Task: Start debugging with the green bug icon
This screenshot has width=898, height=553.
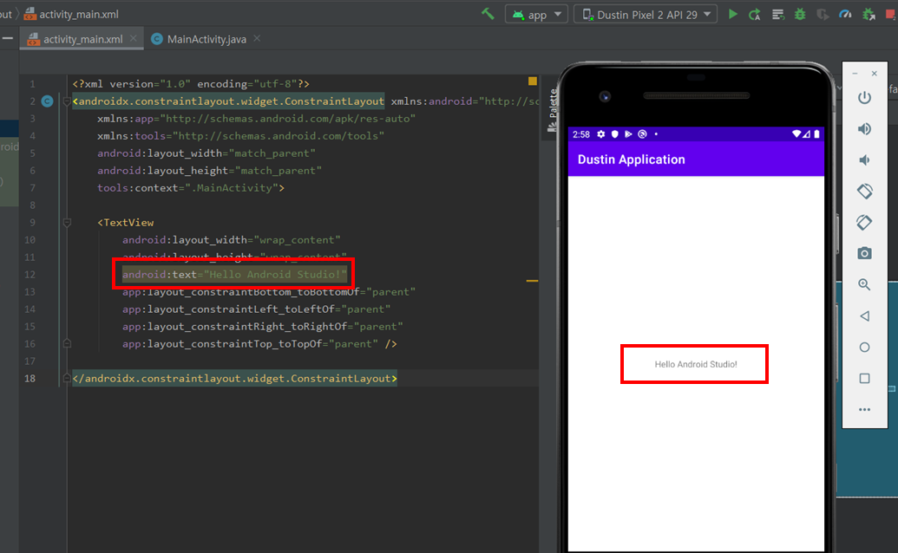Action: coord(800,14)
